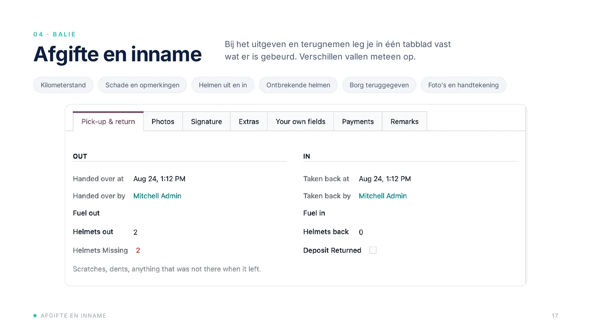Go to the Your own fields tab

(x=300, y=121)
